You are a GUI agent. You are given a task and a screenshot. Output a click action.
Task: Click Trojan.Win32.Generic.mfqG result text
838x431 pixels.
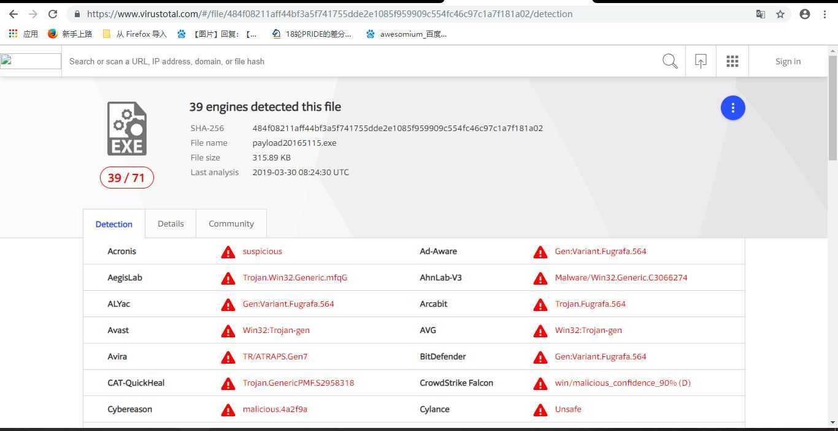pos(295,277)
